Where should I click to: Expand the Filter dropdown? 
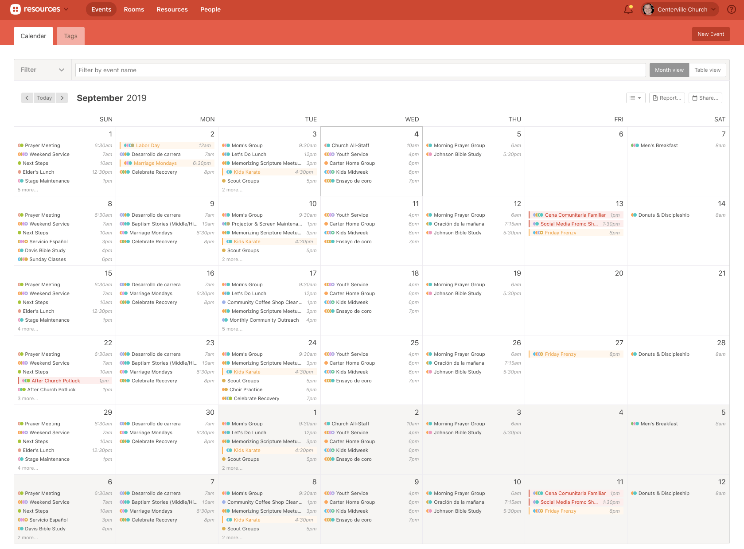pos(43,70)
